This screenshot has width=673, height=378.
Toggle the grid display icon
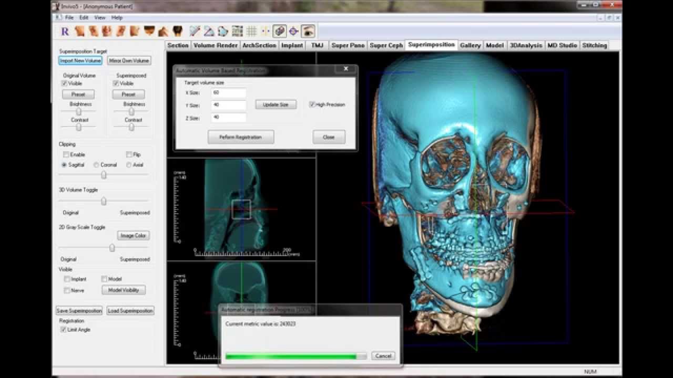tap(251, 31)
